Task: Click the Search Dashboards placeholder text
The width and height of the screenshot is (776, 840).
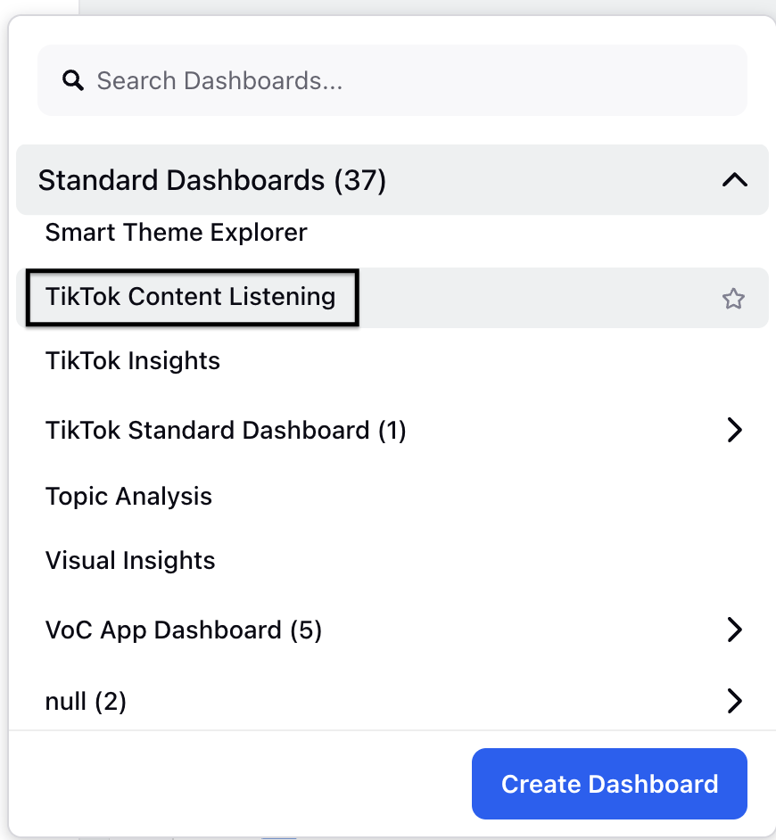Action: pyautogui.click(x=219, y=81)
